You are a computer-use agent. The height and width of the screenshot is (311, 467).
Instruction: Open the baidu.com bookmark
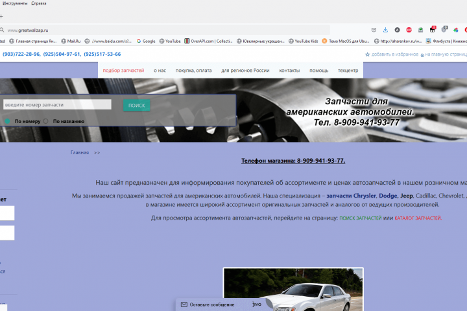pyautogui.click(x=108, y=41)
